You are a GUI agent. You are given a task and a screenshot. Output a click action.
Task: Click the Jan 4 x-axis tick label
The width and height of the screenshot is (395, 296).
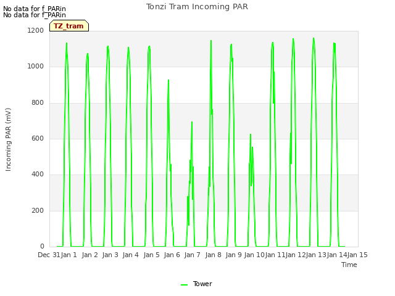(x=130, y=255)
